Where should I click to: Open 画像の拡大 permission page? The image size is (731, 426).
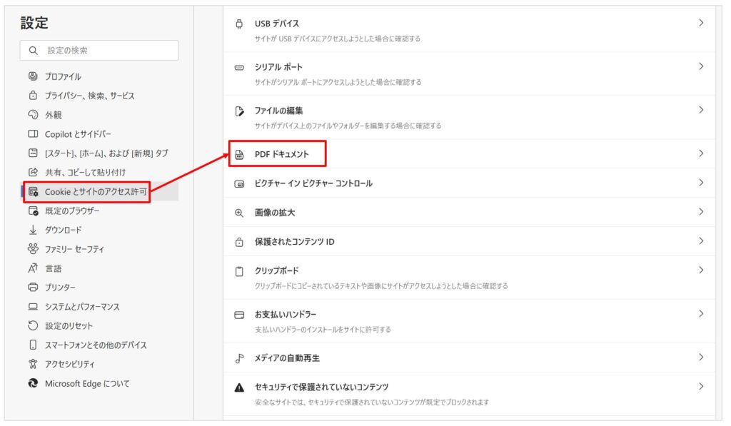470,213
